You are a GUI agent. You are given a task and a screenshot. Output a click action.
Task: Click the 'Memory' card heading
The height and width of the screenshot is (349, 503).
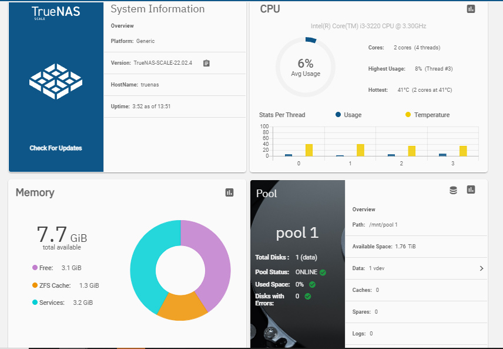pos(35,192)
